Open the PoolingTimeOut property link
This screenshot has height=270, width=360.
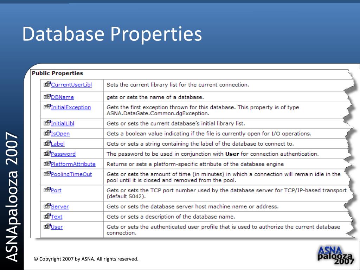(x=71, y=174)
